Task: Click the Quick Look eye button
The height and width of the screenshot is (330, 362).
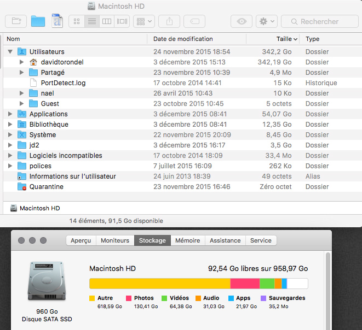Action: point(242,21)
